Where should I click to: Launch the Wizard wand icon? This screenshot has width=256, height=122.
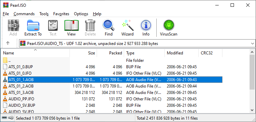127,26
